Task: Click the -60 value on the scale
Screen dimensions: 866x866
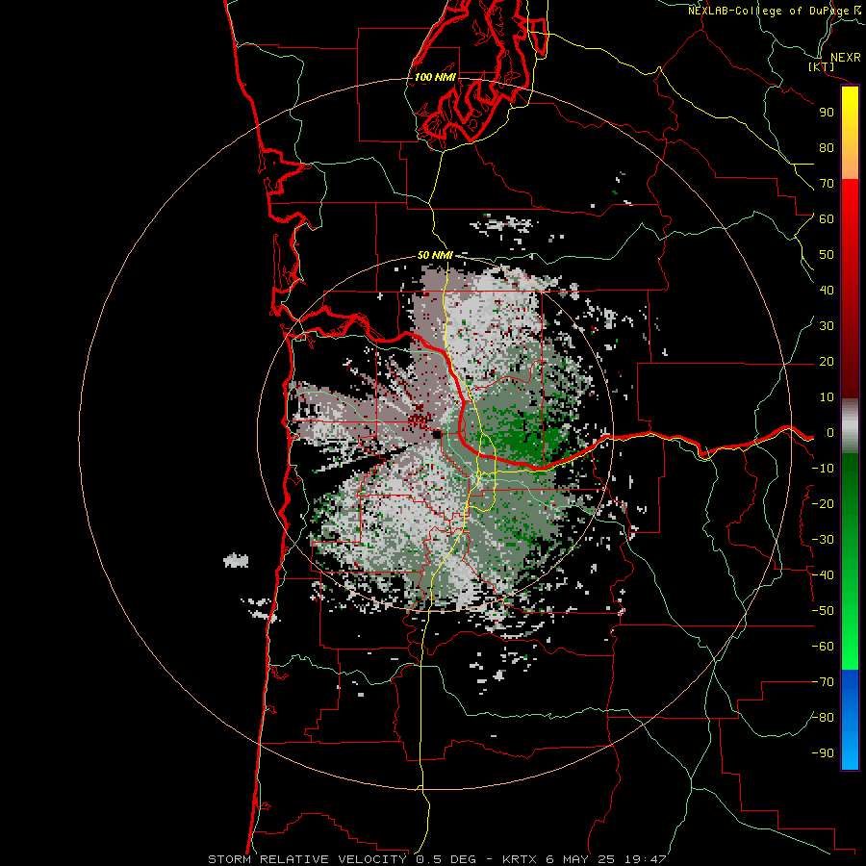Action: pos(823,647)
